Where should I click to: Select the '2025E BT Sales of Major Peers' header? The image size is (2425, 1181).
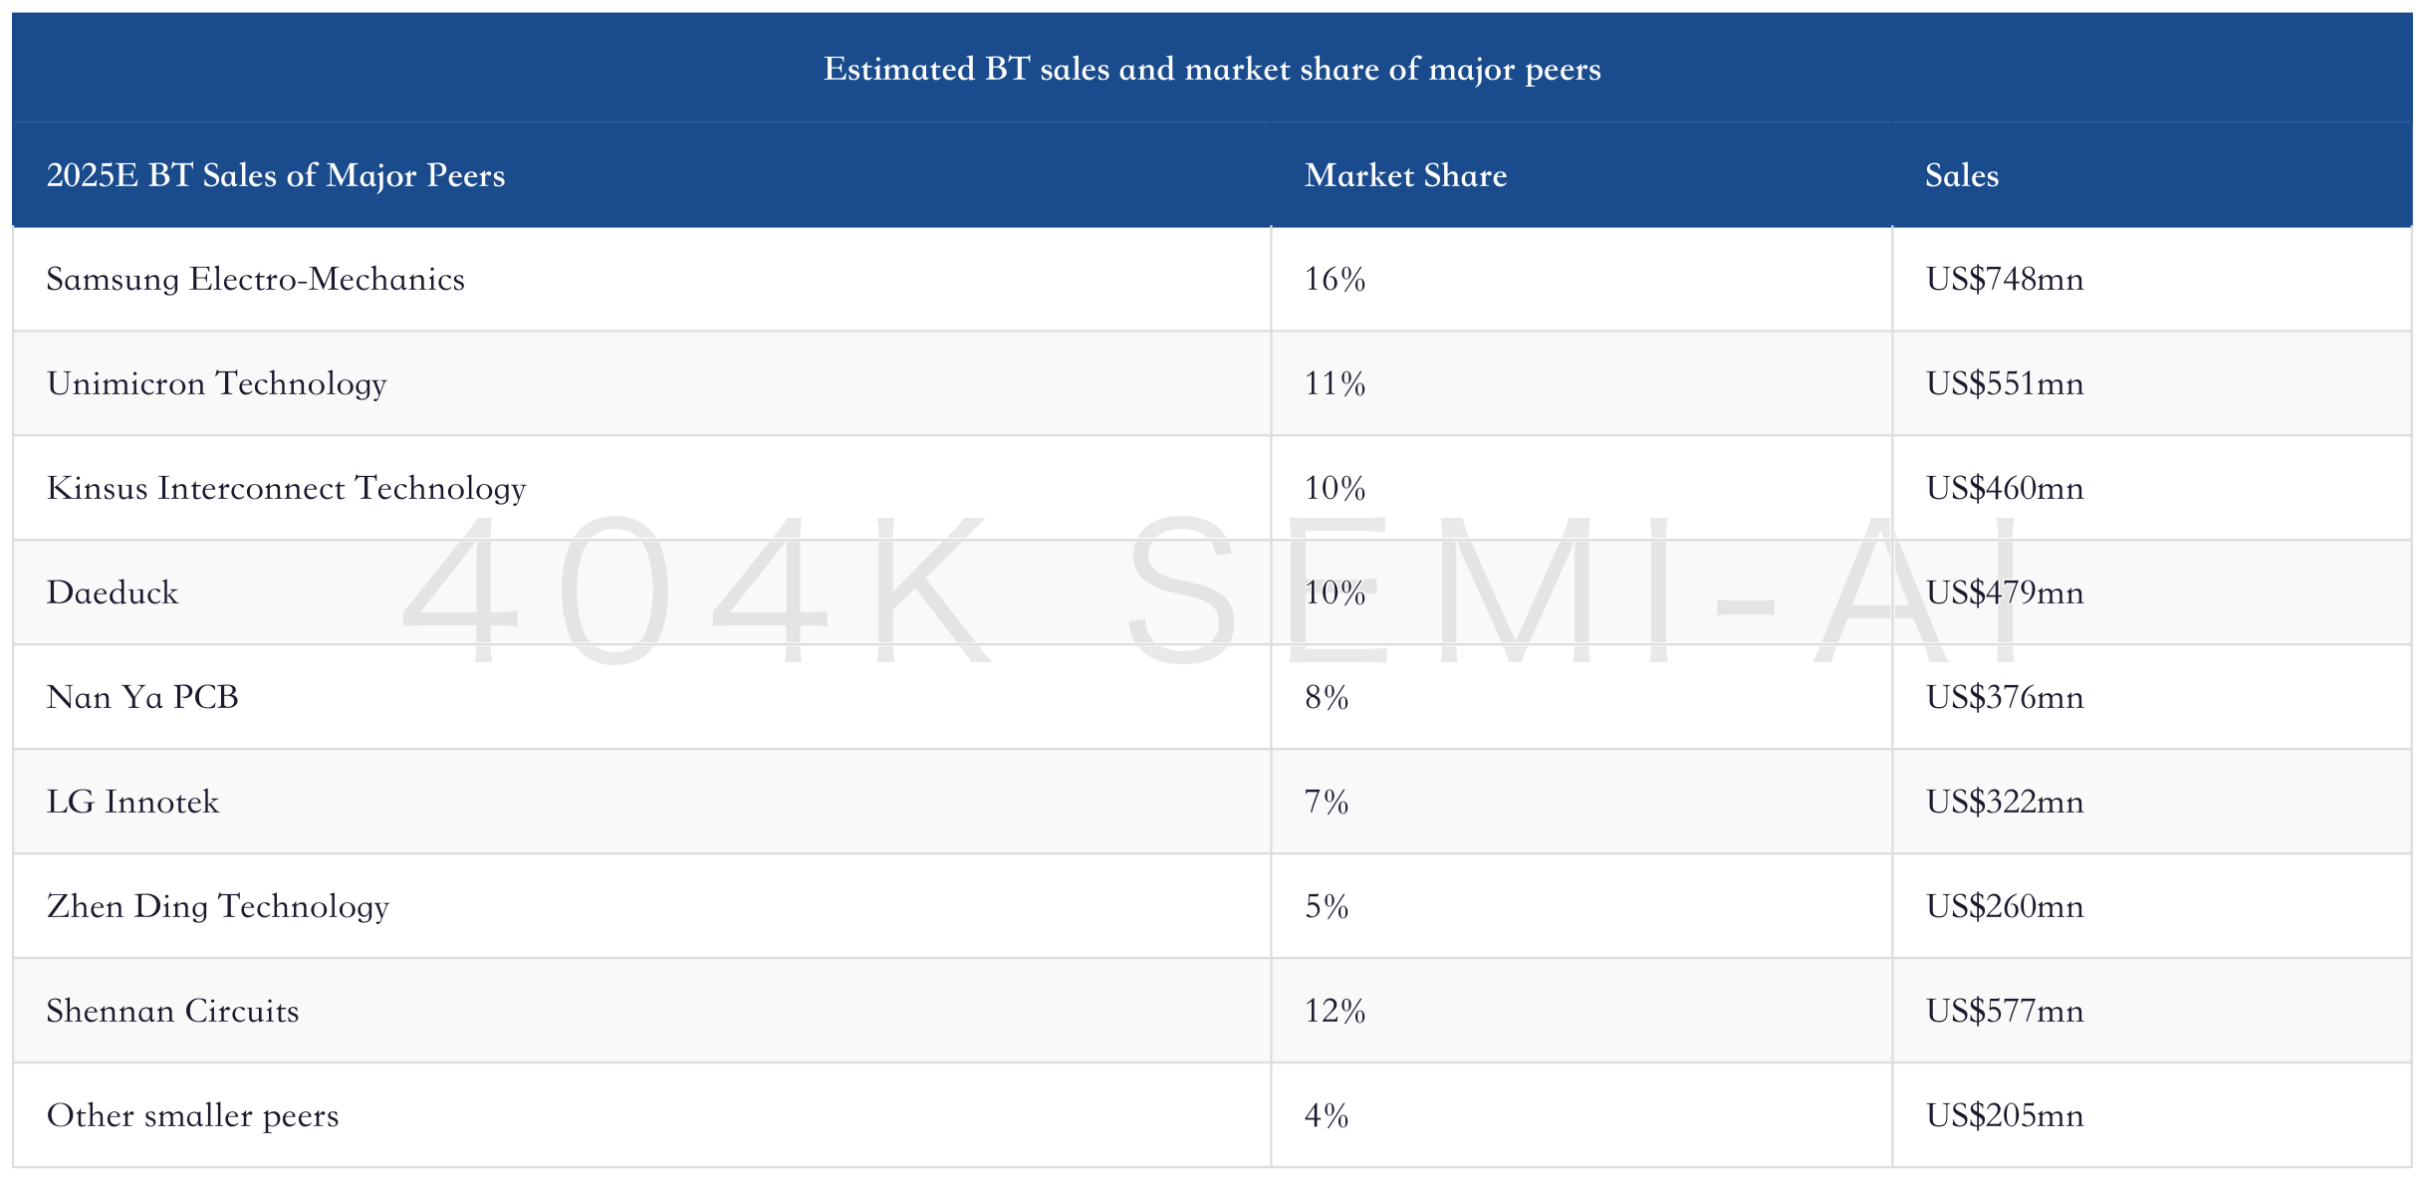coord(276,175)
